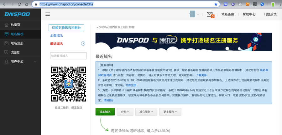Open 最近域名 link in left panel
282x135 pixels.
tap(56, 43)
